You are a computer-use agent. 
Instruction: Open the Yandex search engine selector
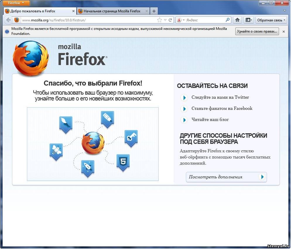(181, 20)
